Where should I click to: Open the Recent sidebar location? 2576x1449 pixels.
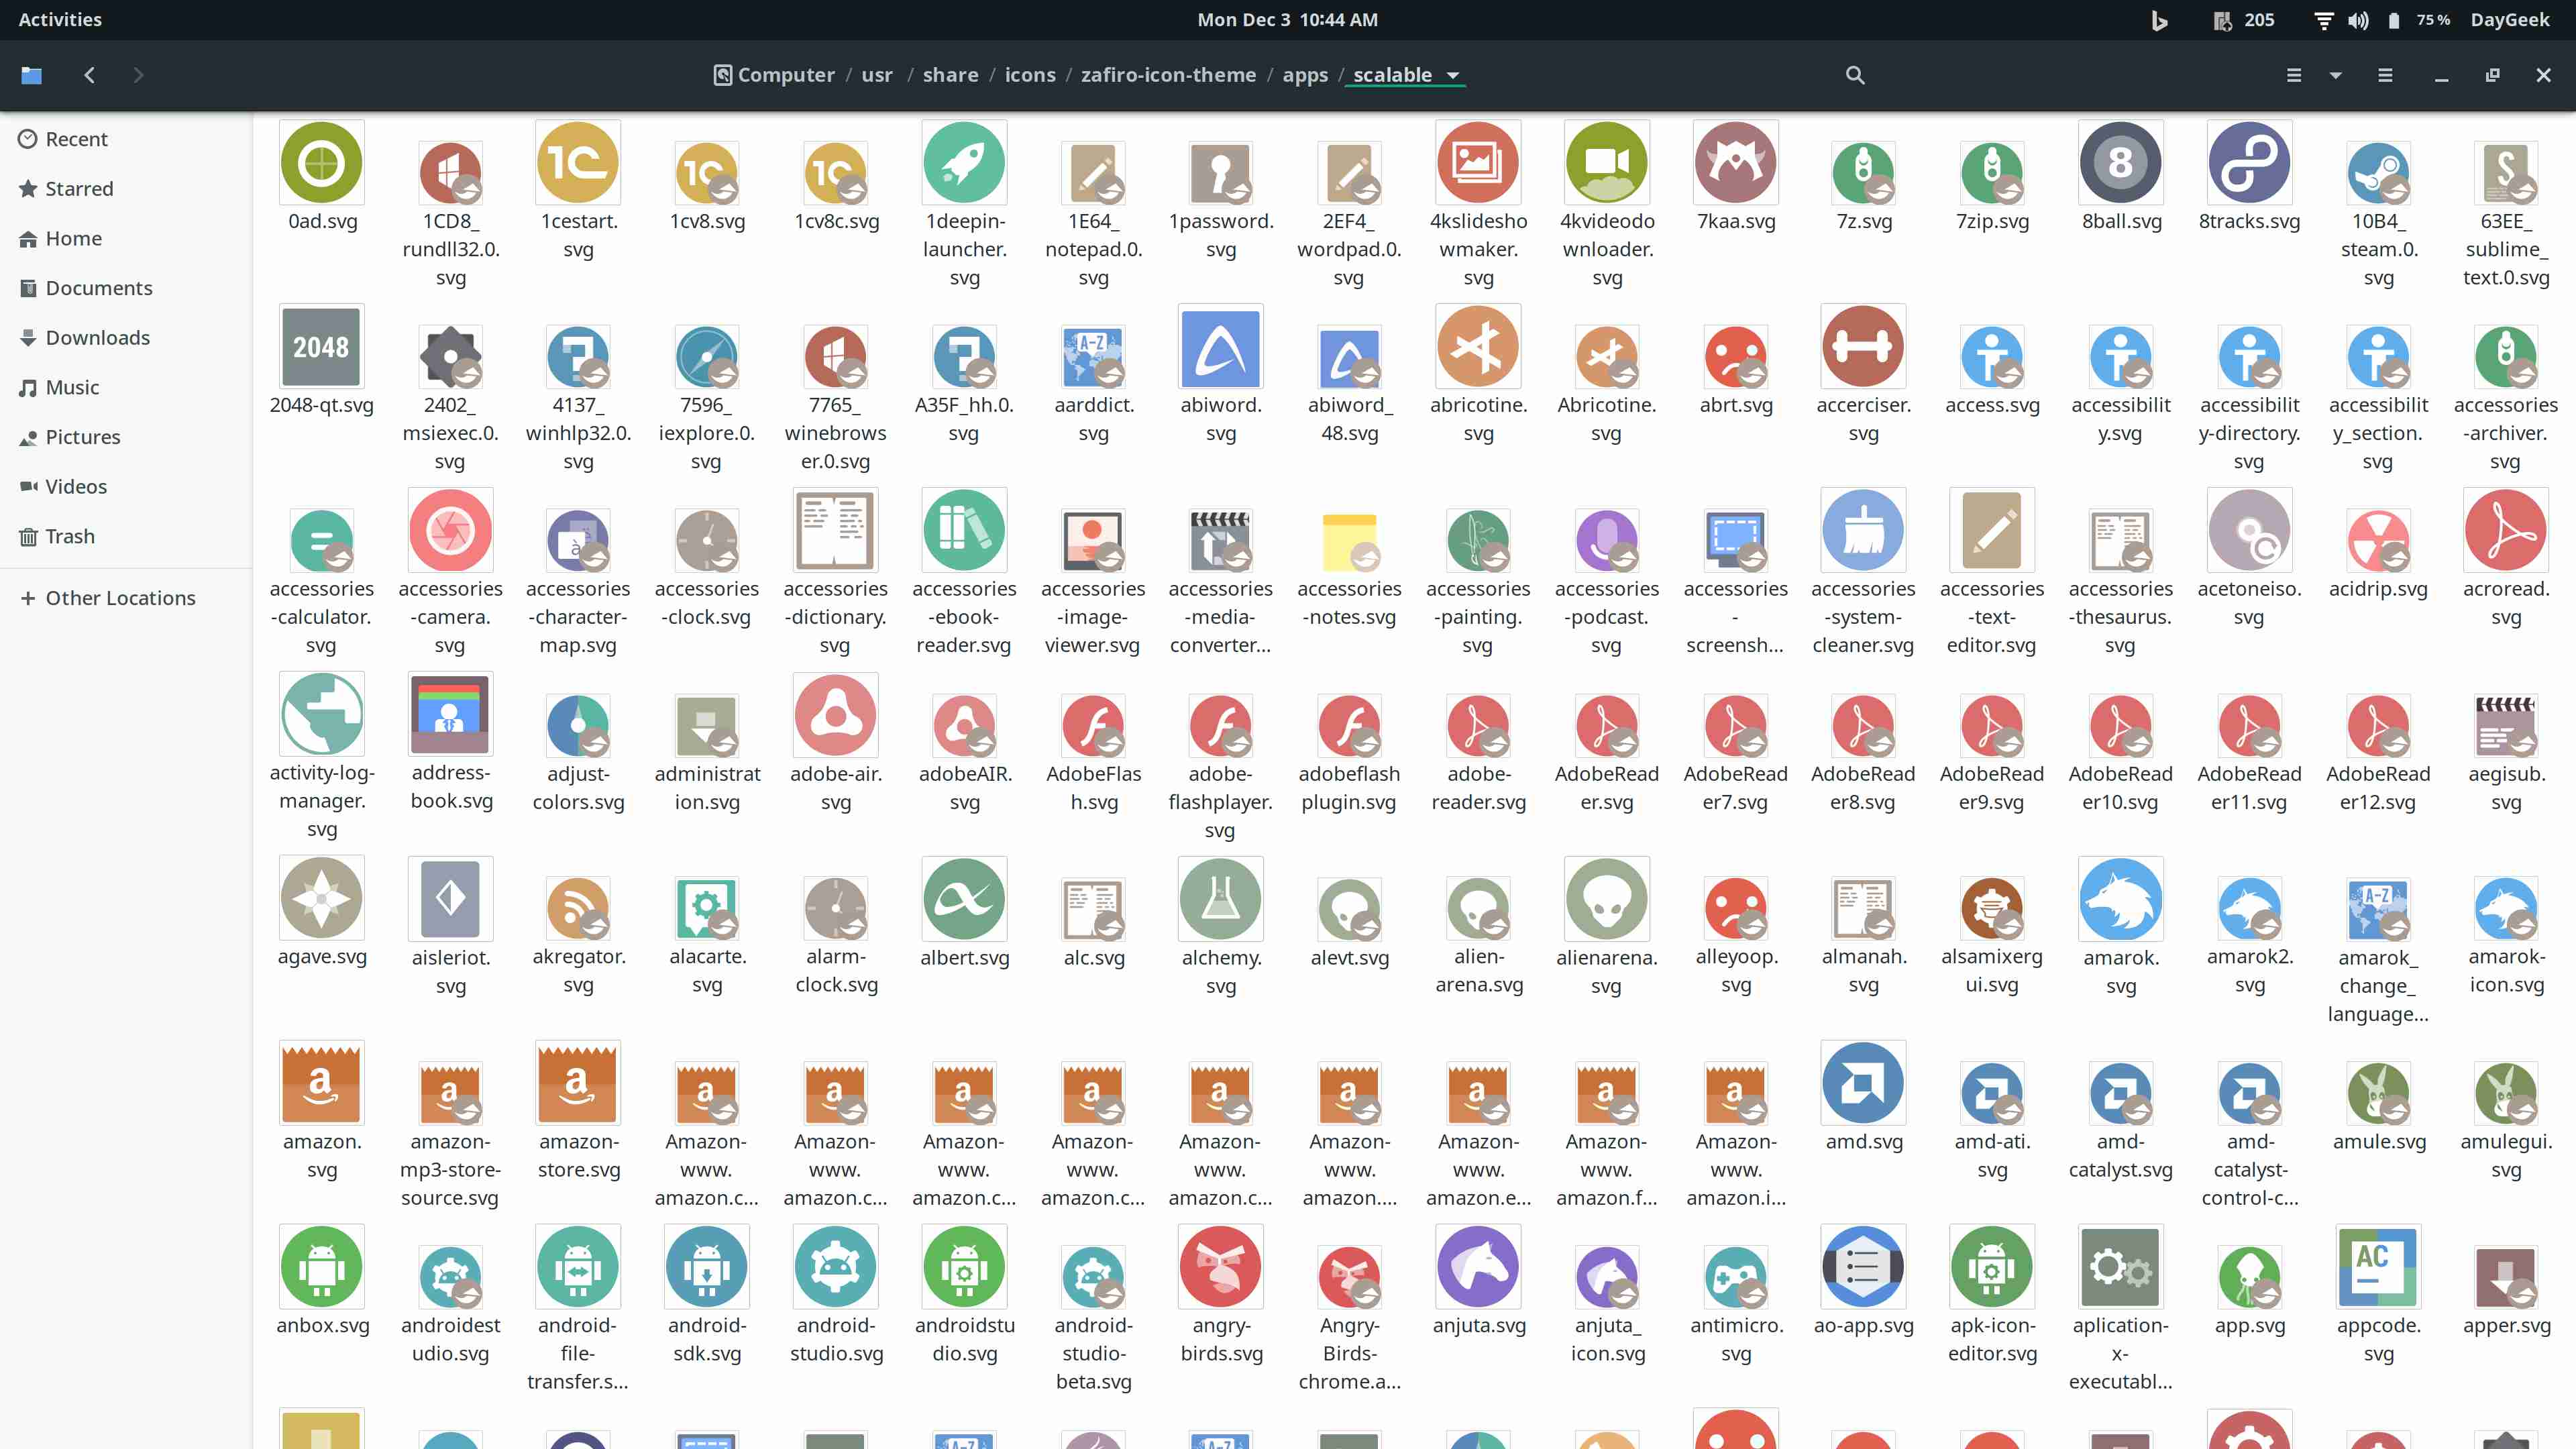126,139
